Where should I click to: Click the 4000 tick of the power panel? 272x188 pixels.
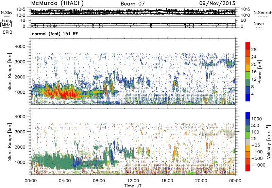tap(21, 46)
